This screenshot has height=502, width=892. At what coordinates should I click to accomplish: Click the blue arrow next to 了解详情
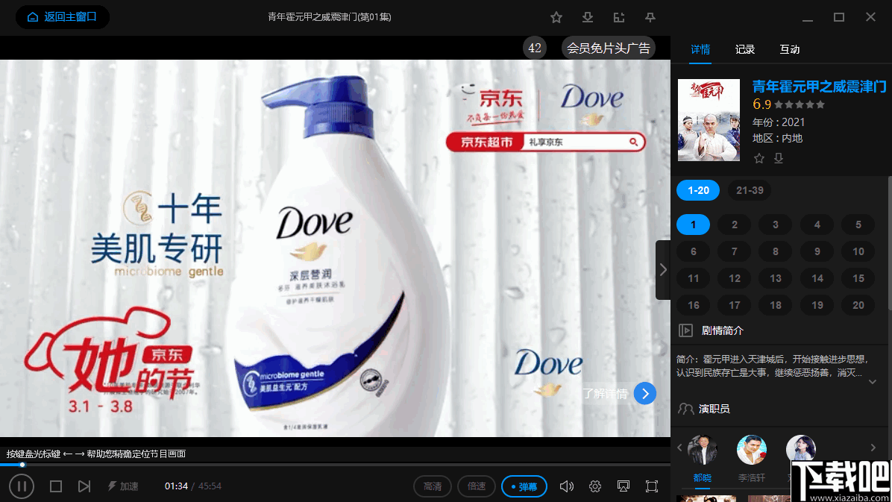pos(645,393)
